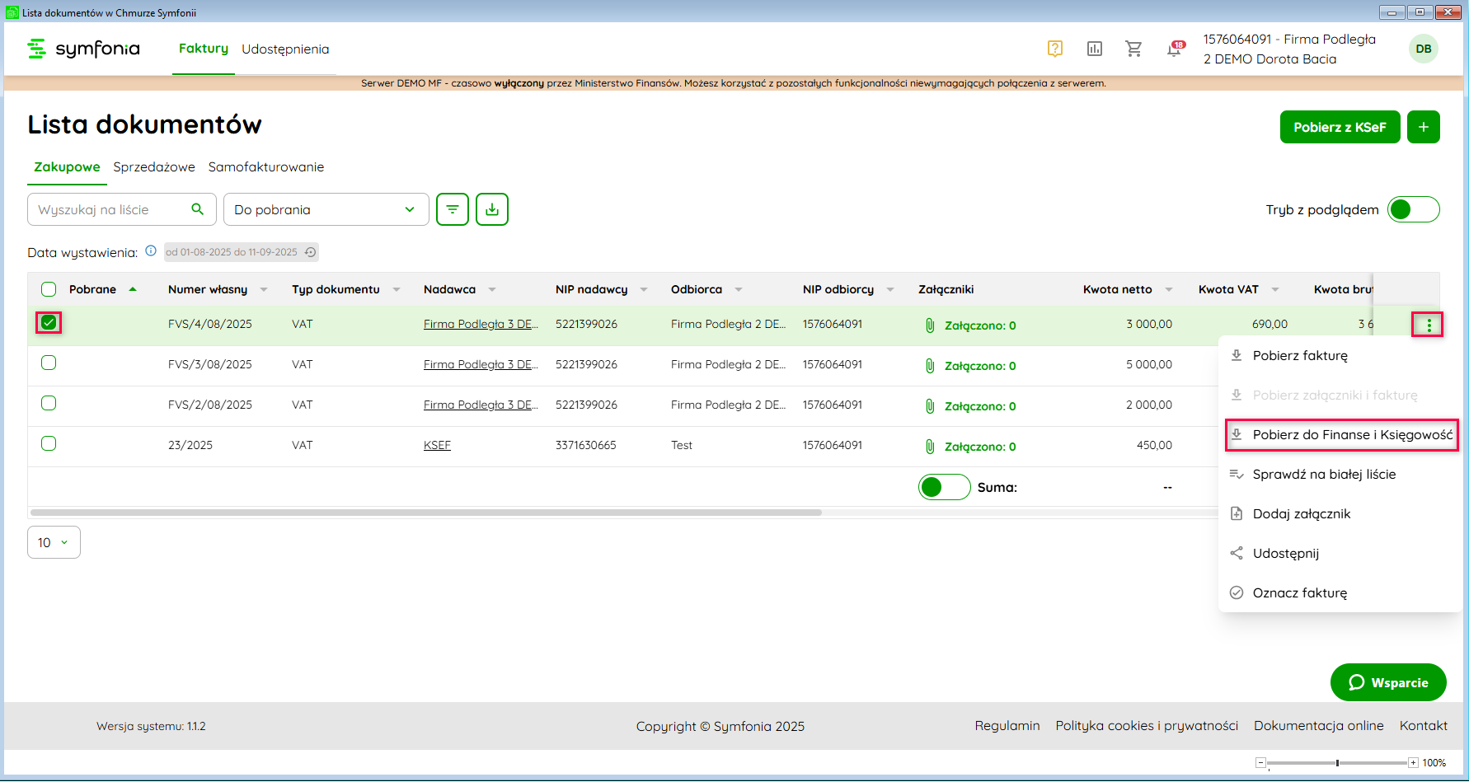Check the checkbox for invoice FVS/3/08/2025
This screenshot has width=1469, height=782.
(x=49, y=363)
